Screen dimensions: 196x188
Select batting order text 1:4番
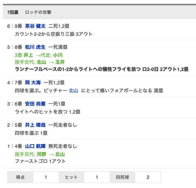pyautogui.click(x=15, y=146)
